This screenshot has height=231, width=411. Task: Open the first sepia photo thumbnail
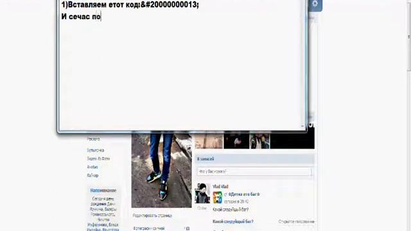click(209, 141)
